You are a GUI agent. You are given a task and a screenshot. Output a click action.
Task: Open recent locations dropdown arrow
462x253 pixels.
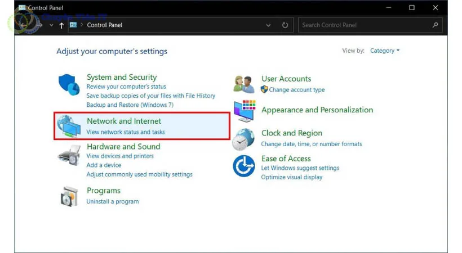coord(51,25)
